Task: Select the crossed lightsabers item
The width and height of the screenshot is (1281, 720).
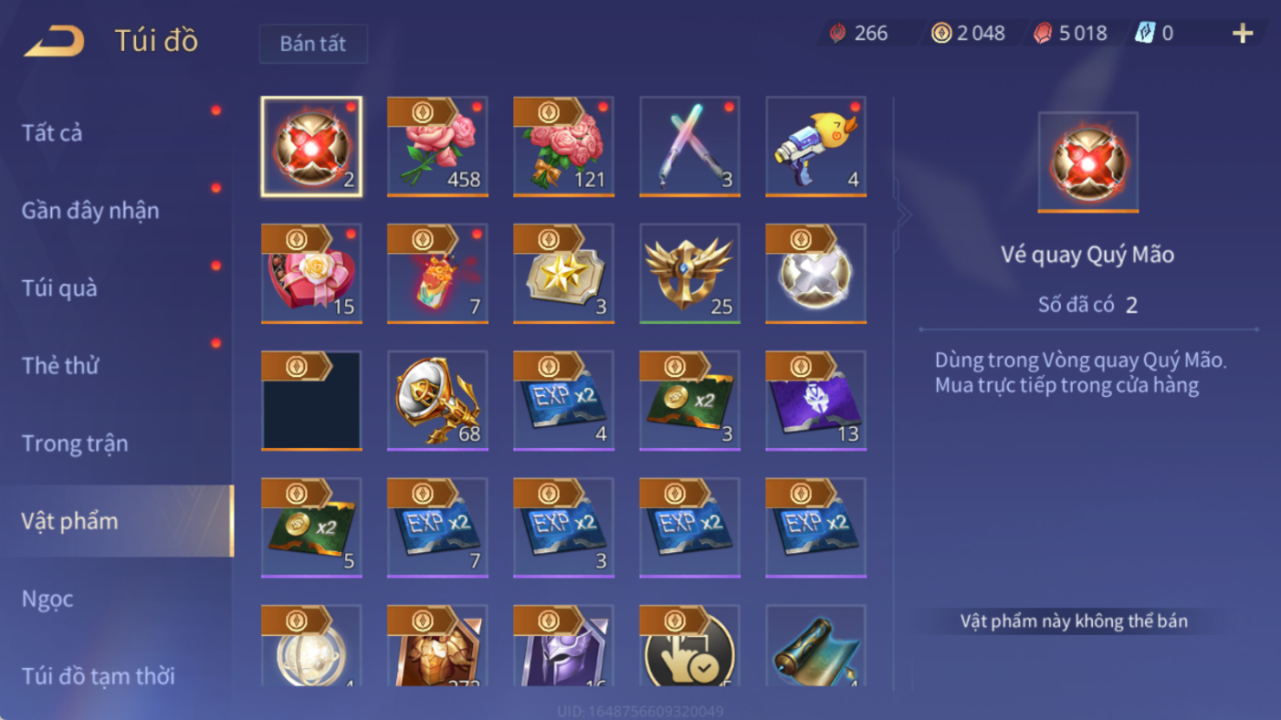Action: [x=689, y=146]
